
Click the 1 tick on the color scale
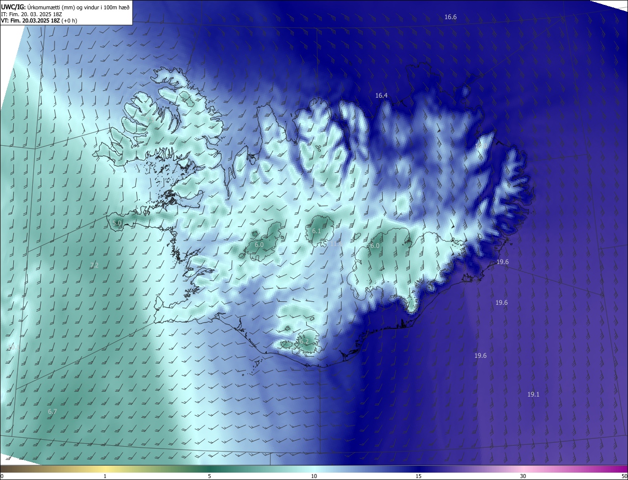click(x=105, y=476)
